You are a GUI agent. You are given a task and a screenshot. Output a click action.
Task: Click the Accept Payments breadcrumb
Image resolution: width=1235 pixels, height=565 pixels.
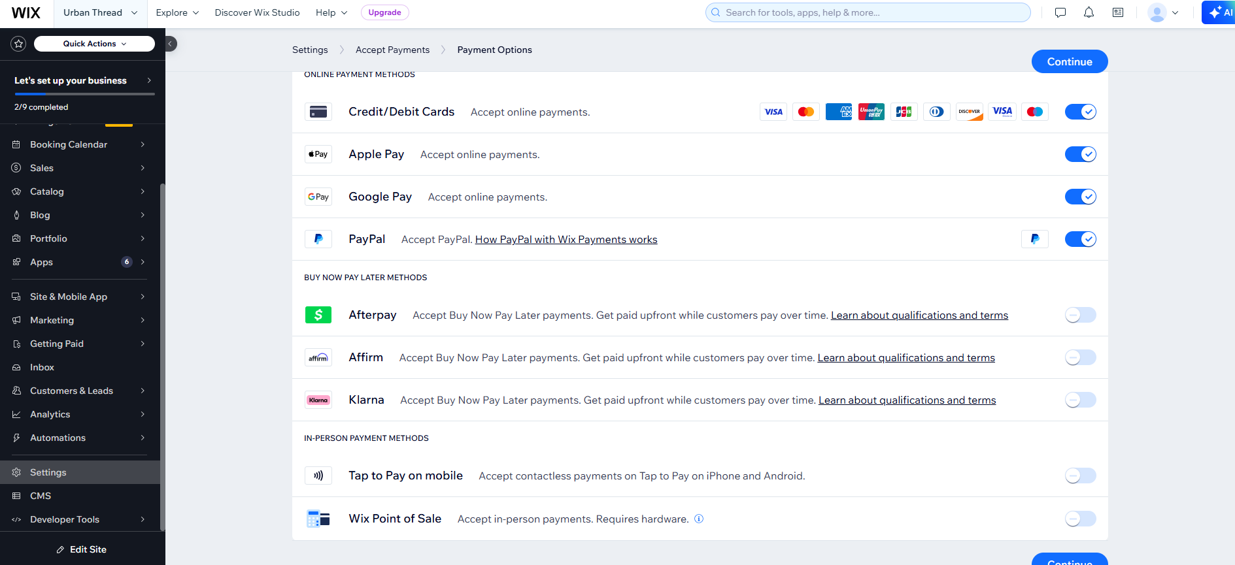392,50
